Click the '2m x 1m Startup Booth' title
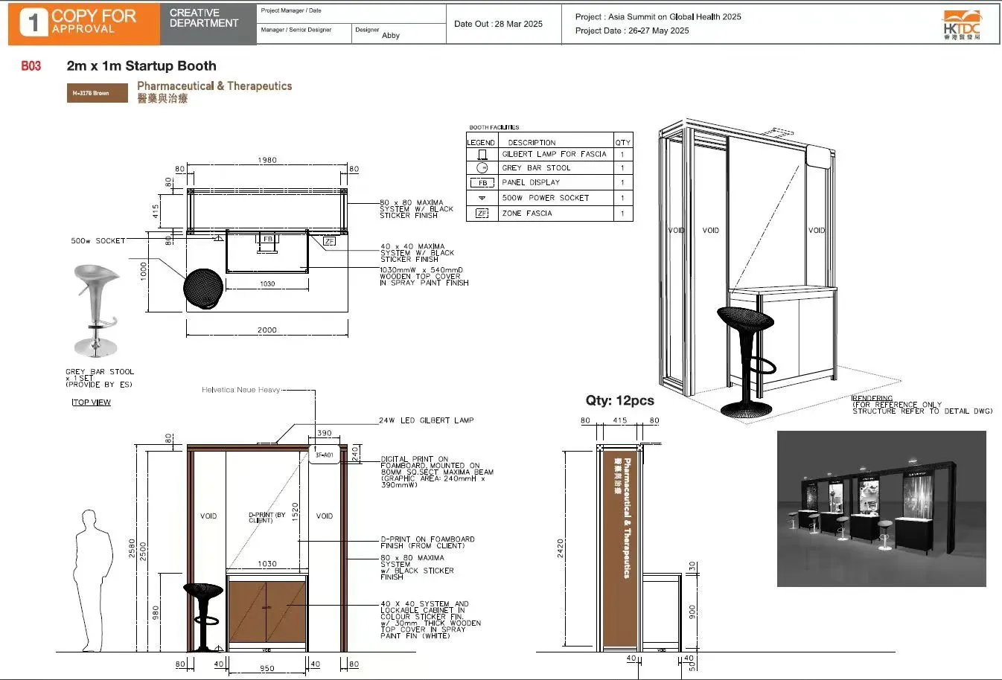The image size is (1002, 680). 141,66
